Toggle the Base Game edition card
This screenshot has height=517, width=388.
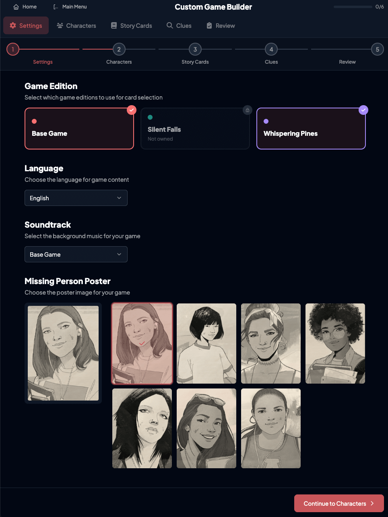[79, 129]
